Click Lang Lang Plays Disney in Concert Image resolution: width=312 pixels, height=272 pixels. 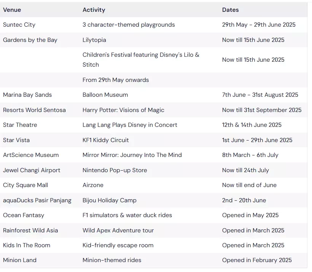[130, 125]
